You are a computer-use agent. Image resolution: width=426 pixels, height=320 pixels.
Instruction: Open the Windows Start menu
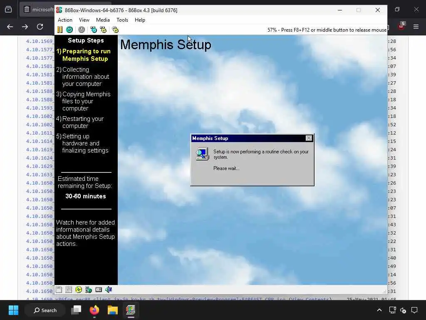point(13,310)
